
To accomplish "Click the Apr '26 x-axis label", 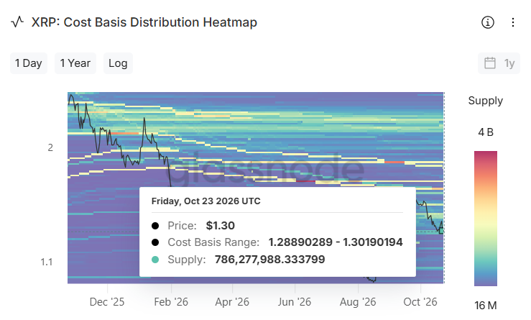I will coord(232,302).
